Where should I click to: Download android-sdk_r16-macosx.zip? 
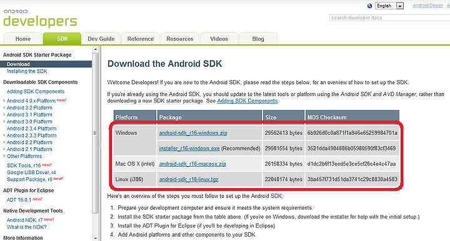192,164
